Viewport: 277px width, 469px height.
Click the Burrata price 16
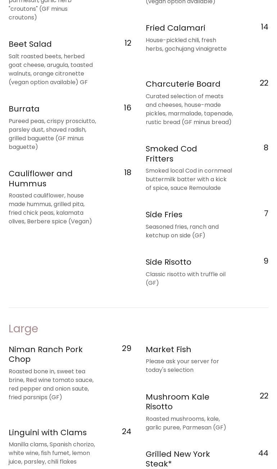click(x=127, y=108)
